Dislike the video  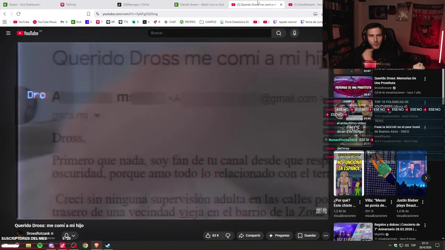click(x=228, y=235)
